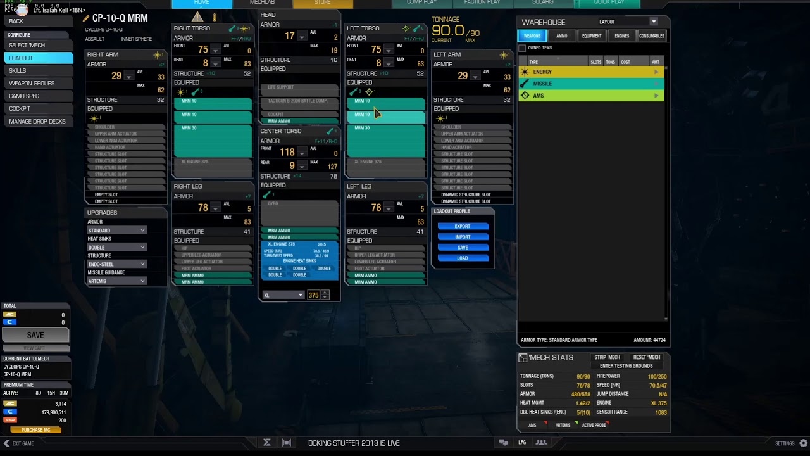
Task: Expand the Missile weapons category
Action: [x=656, y=84]
